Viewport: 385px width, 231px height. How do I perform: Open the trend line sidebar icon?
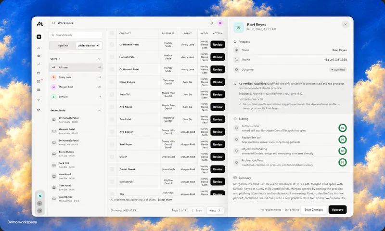[x=38, y=64]
